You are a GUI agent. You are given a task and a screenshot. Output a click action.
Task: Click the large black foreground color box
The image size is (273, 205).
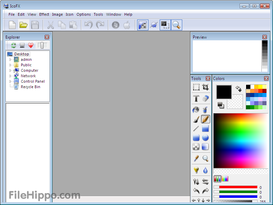pos(224,92)
